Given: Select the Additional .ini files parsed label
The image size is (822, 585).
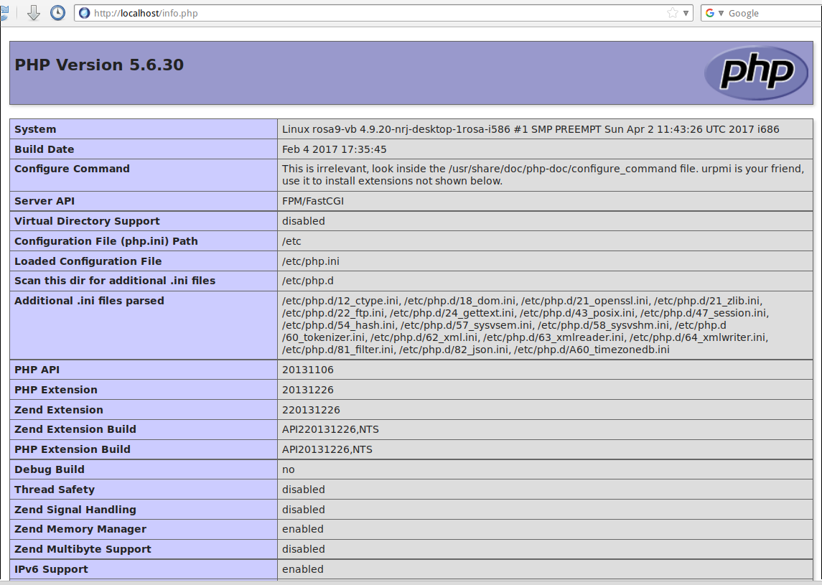Looking at the screenshot, I should tap(89, 301).
